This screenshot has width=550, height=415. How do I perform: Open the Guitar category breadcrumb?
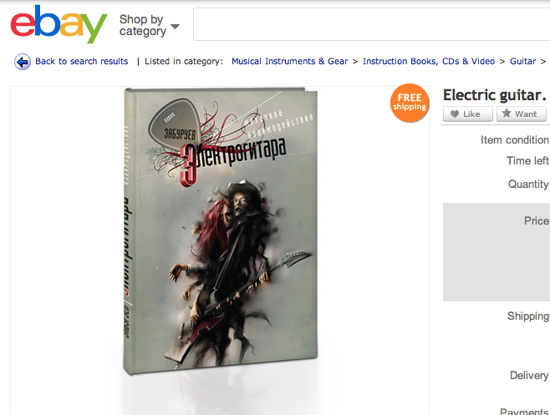pos(522,61)
